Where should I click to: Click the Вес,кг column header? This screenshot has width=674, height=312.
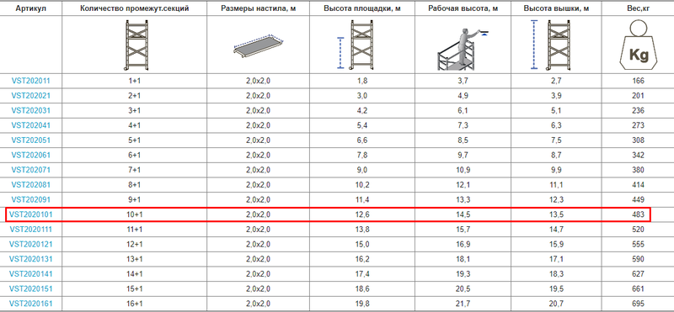click(639, 8)
